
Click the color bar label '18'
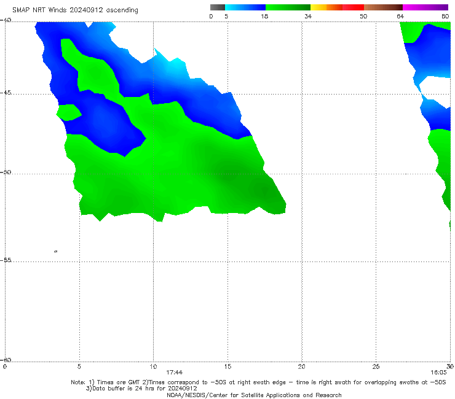coord(264,16)
